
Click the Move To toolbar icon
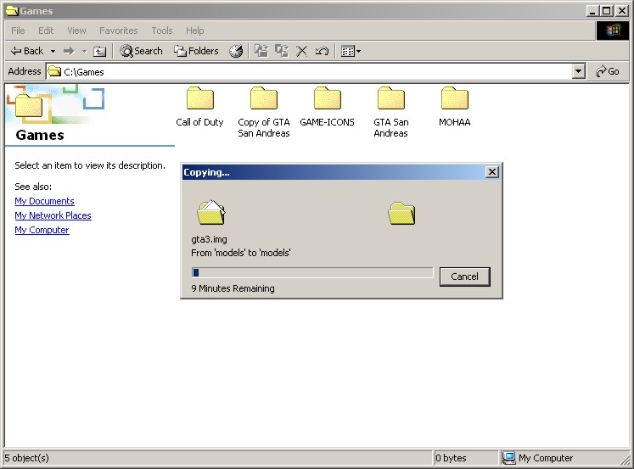tap(261, 51)
